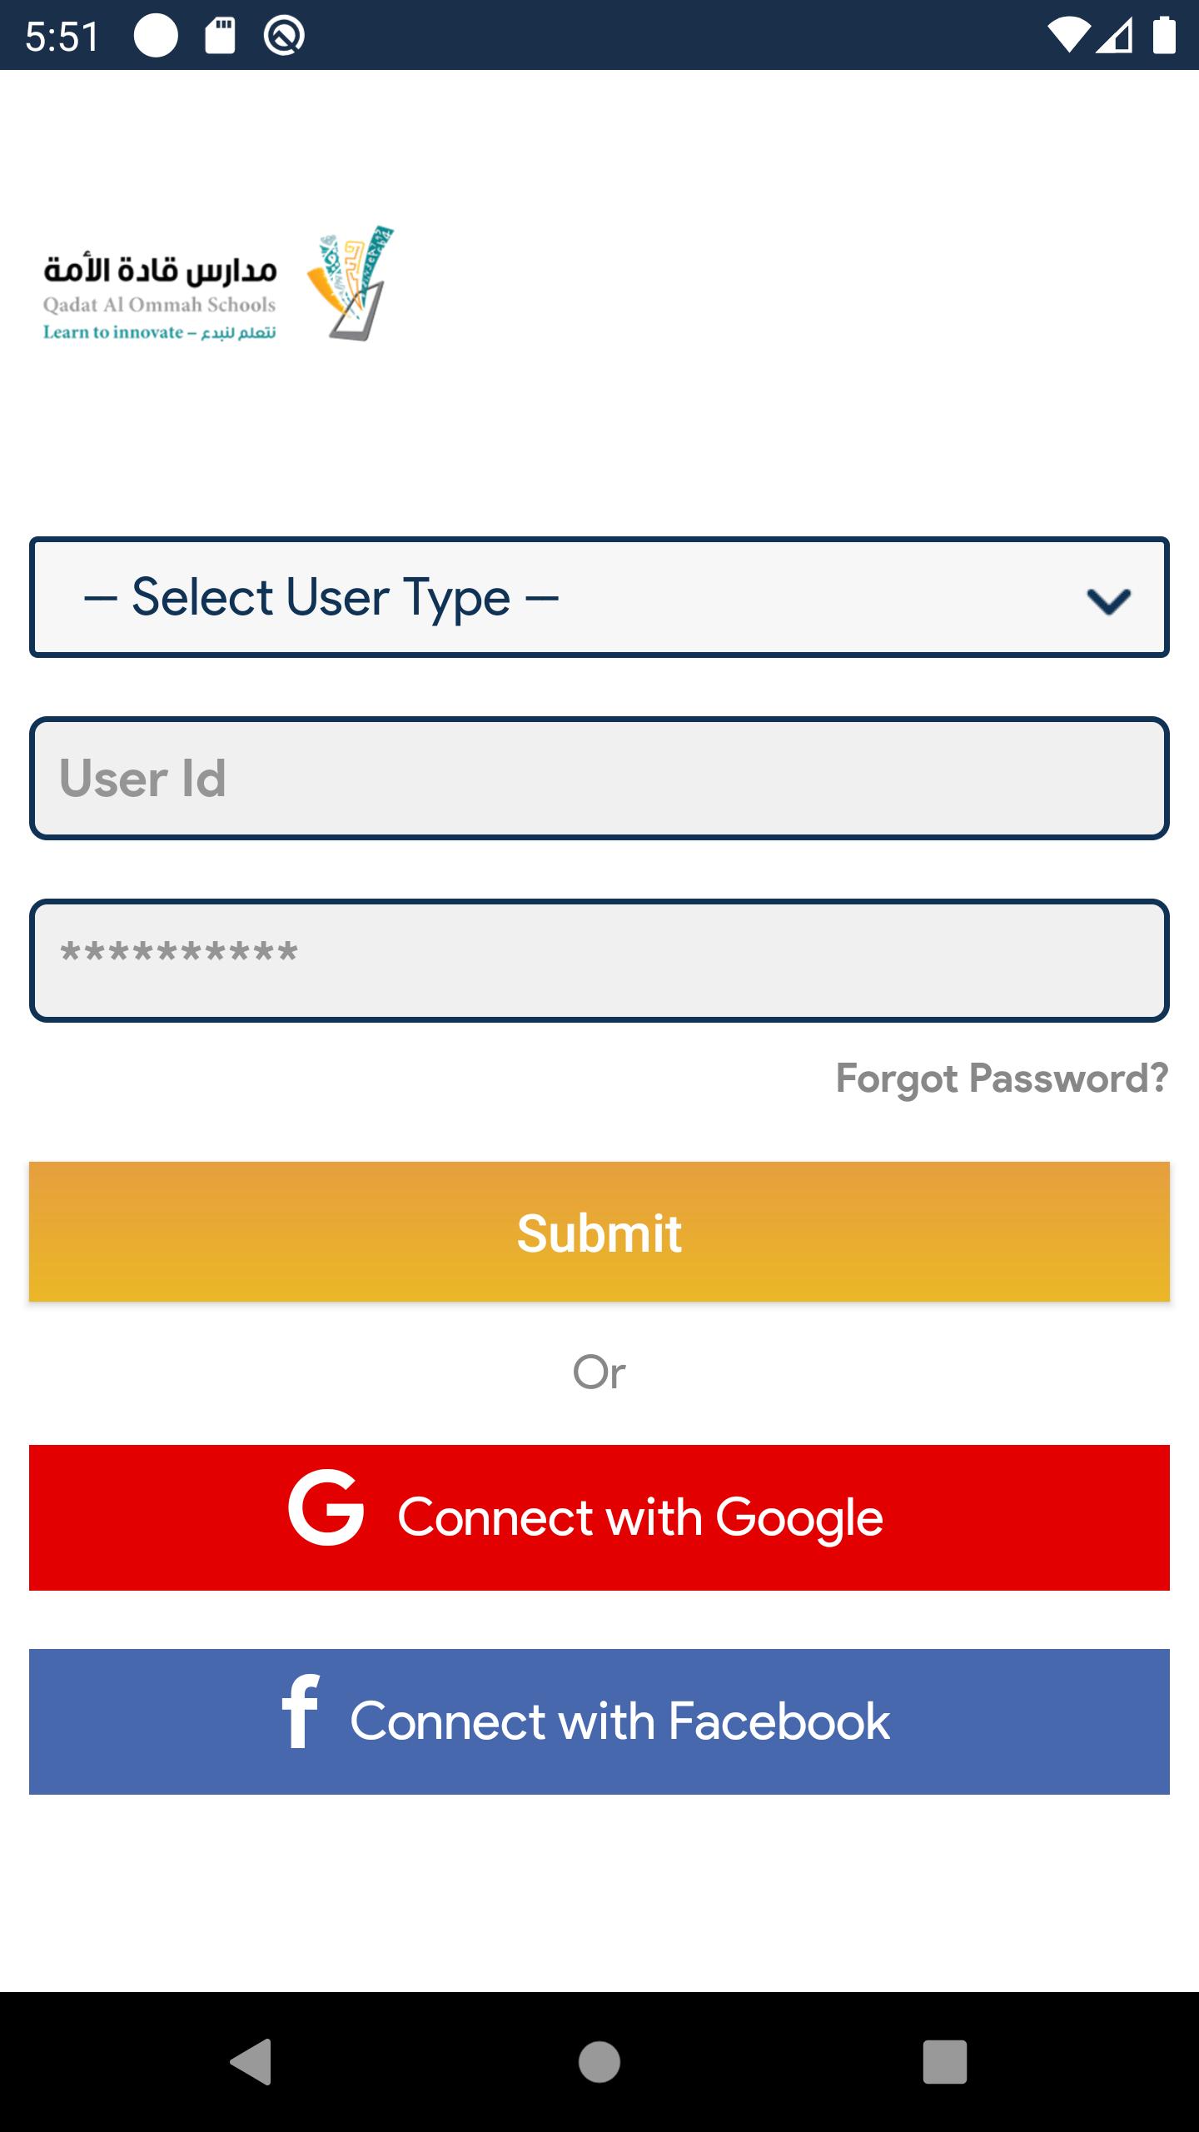Tap the Google G logo icon

tap(326, 1508)
